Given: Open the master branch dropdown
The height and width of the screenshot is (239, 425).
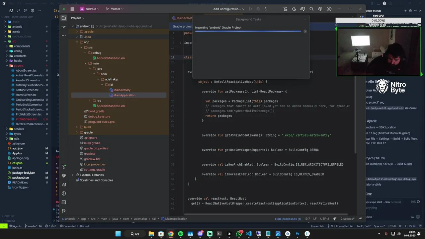Looking at the screenshot, I should (115, 9).
